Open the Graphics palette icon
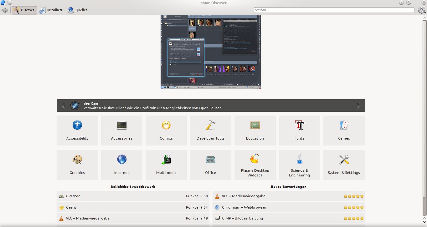 click(77, 160)
